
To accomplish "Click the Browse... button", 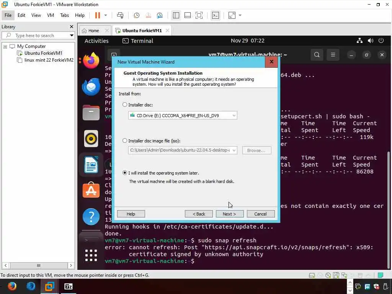I will click(256, 150).
